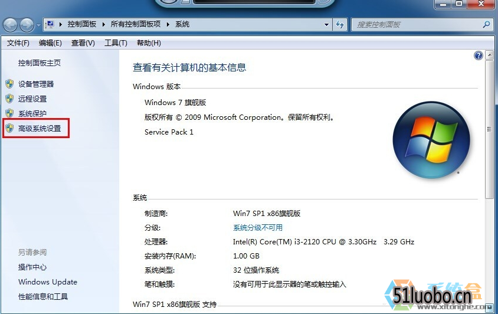Click the refresh button next to address bar
Screen dimensions: 498x314
coord(340,24)
